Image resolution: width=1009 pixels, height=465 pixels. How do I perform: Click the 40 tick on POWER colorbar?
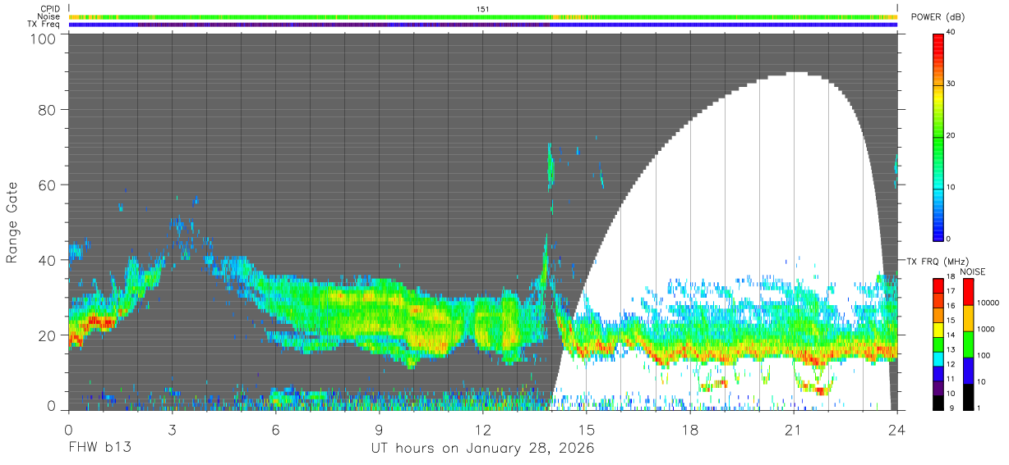tap(951, 33)
